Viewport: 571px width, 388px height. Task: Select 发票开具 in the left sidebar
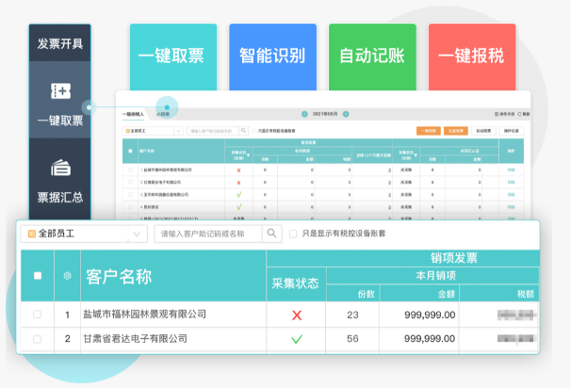tap(60, 43)
